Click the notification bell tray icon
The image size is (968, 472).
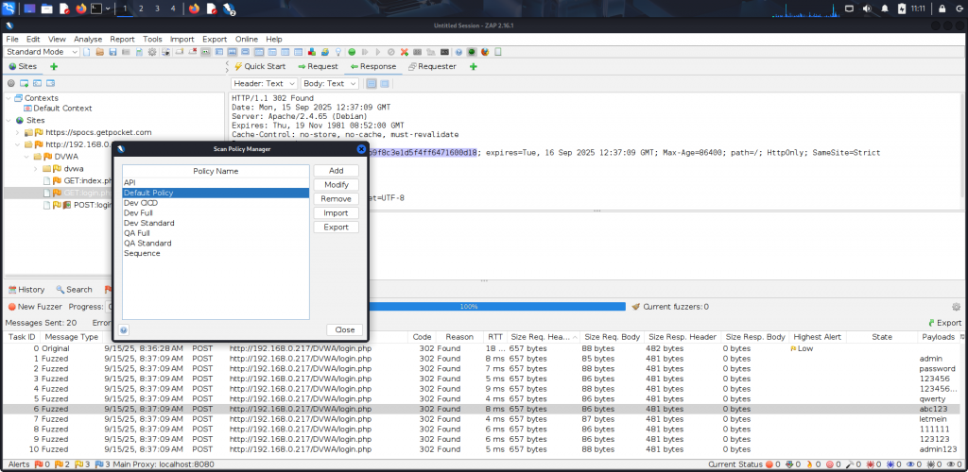click(885, 8)
